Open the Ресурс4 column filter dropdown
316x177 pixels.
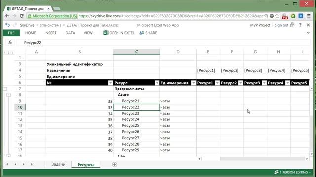pyautogui.click(x=287, y=83)
